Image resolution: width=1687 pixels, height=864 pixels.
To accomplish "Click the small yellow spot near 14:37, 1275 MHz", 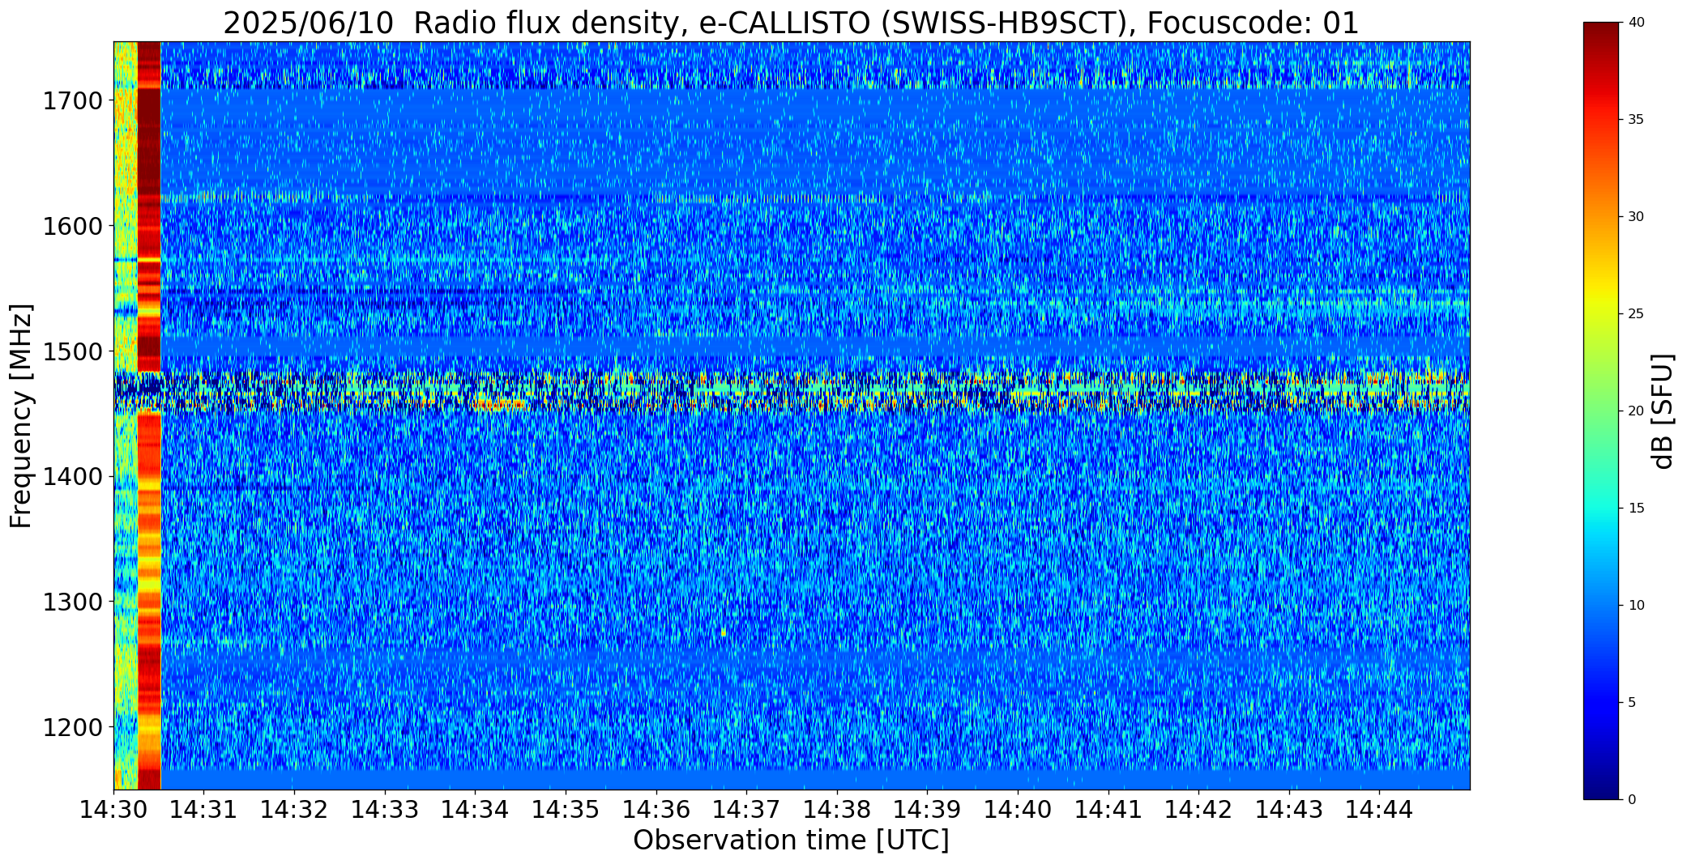I will (723, 632).
